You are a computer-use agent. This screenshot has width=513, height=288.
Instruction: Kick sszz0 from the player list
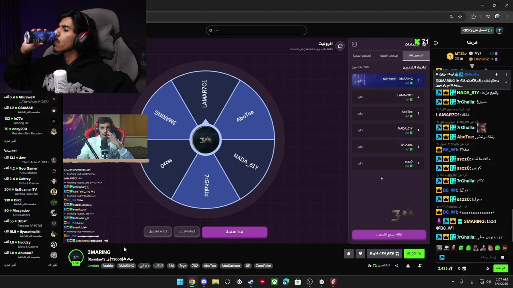pos(360,163)
